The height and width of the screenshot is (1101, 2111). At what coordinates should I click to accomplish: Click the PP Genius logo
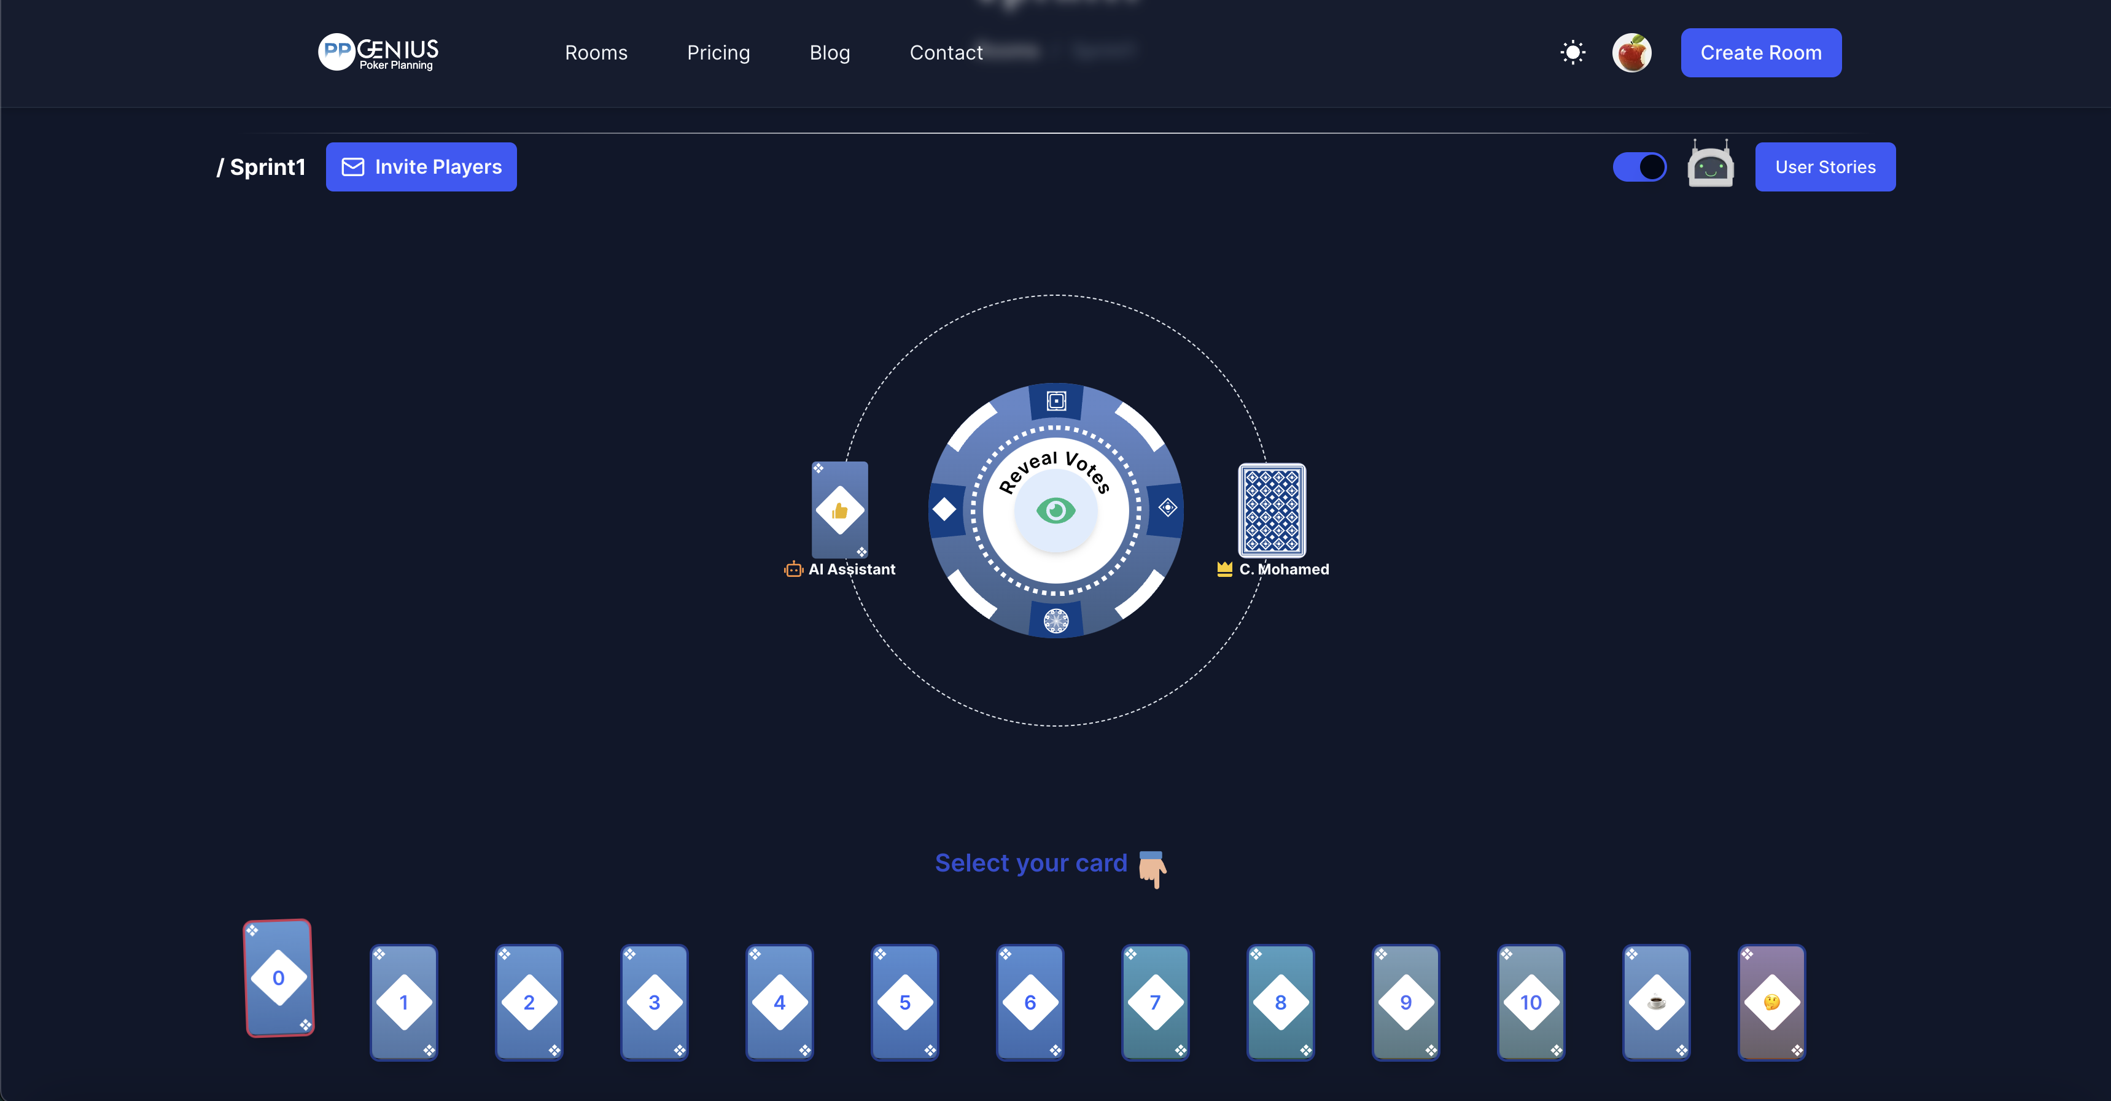[379, 52]
